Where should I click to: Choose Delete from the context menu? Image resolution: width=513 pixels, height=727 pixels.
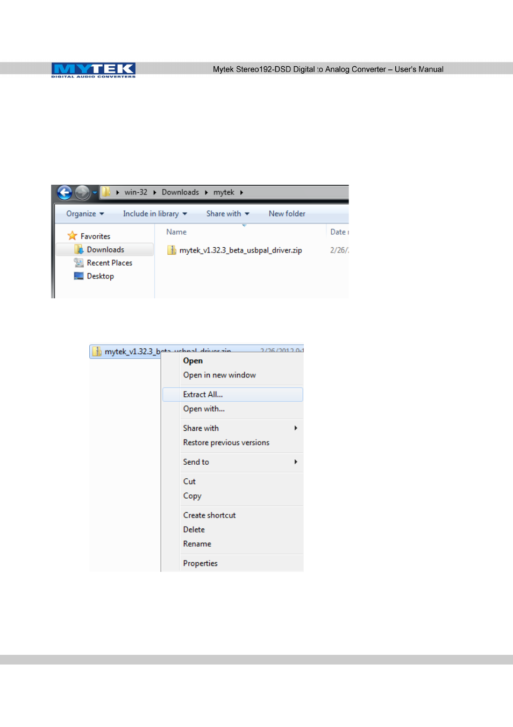194,530
